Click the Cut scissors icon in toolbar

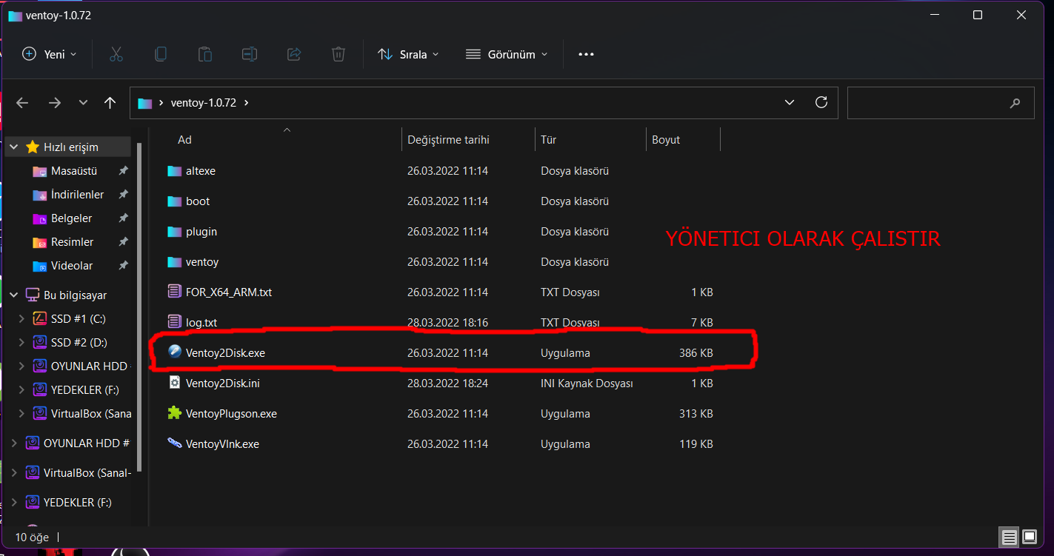point(116,54)
